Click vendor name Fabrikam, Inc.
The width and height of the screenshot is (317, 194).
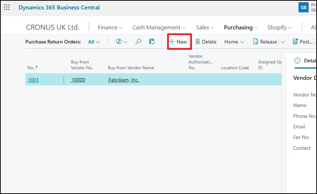pyautogui.click(x=124, y=80)
